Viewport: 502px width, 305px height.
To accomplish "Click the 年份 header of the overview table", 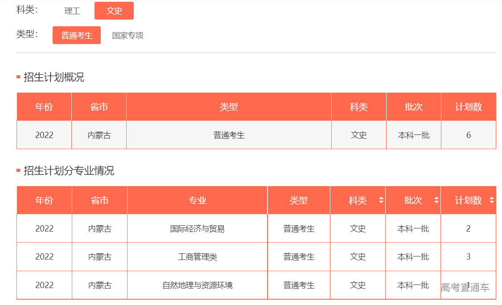I will tap(44, 106).
